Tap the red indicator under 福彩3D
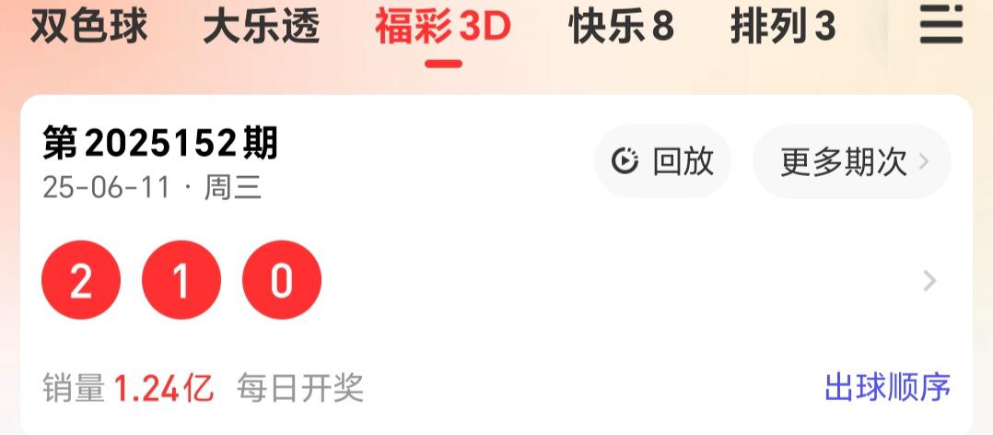This screenshot has height=435, width=993. (443, 64)
